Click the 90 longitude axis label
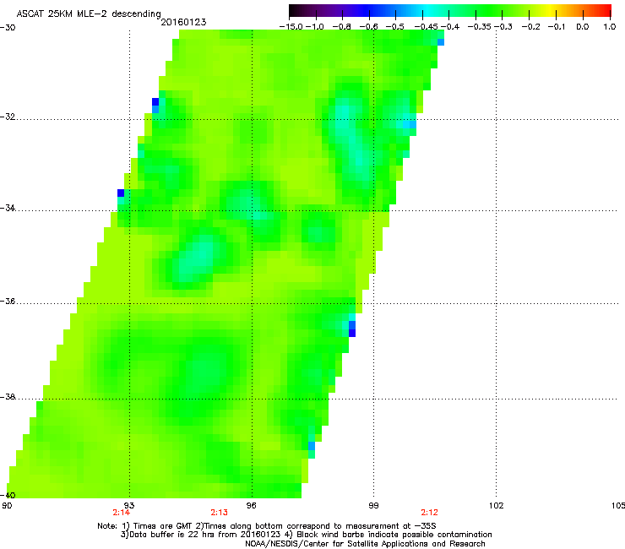 pos(7,506)
